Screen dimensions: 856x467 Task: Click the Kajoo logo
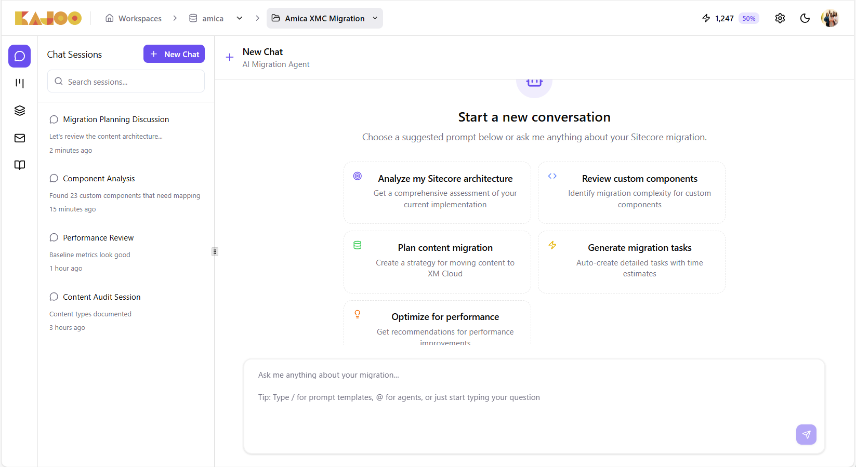pyautogui.click(x=48, y=18)
